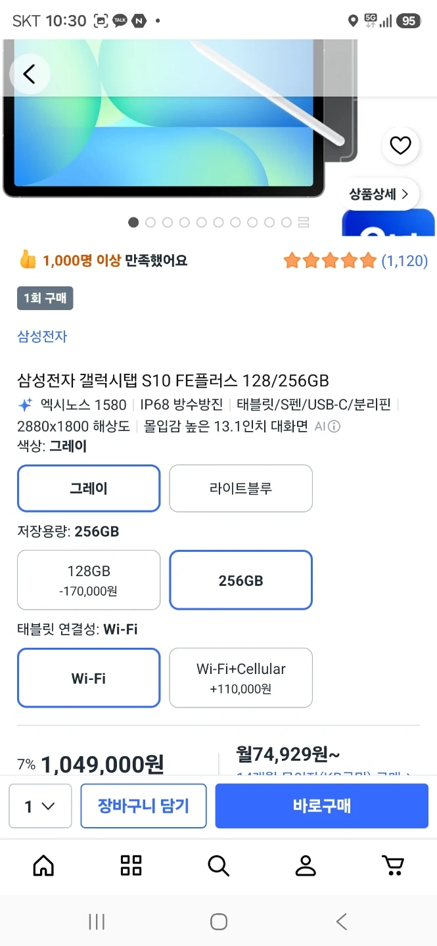This screenshot has height=946, width=437.
Task: Tap the Android recent apps button
Action: [x=97, y=922]
